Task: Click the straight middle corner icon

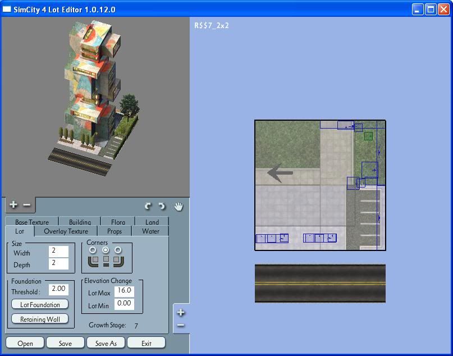Action: 106,261
